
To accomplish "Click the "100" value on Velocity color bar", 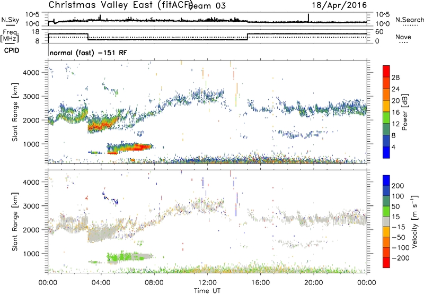I will click(398, 196).
